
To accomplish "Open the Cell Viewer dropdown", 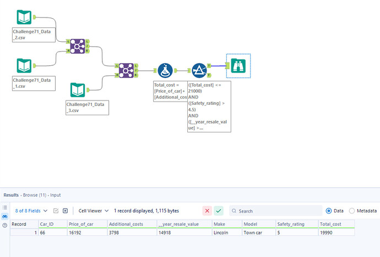I will pos(93,211).
